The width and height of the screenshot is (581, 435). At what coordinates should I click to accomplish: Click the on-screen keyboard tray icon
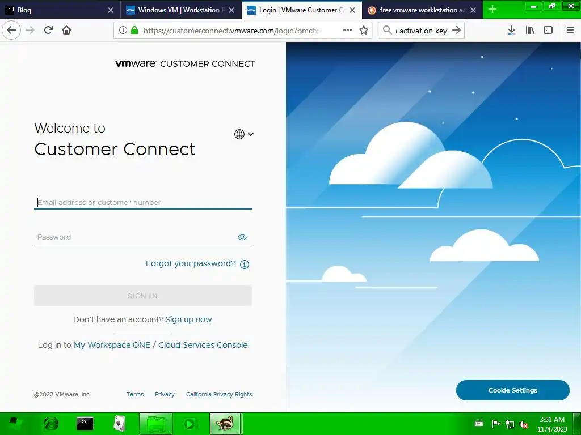point(479,424)
